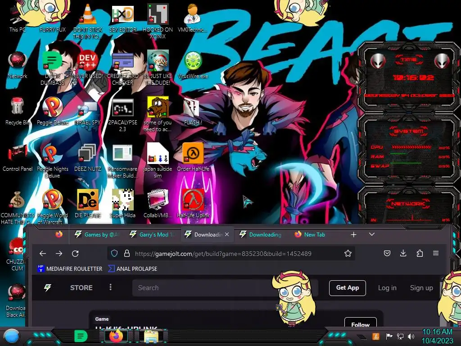This screenshot has width=461, height=346.
Task: Open File Explorer from the taskbar
Action: (x=151, y=337)
